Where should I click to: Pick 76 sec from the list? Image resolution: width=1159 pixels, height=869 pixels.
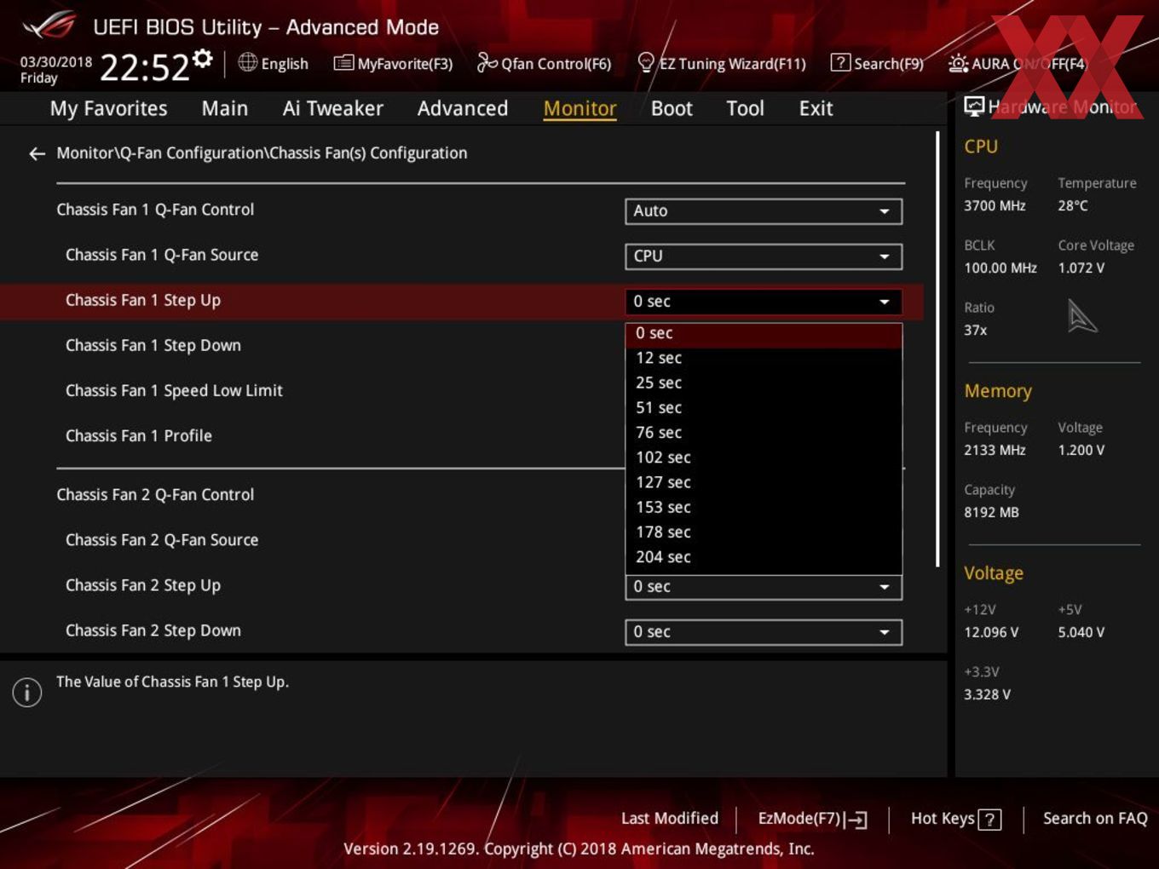(x=764, y=433)
